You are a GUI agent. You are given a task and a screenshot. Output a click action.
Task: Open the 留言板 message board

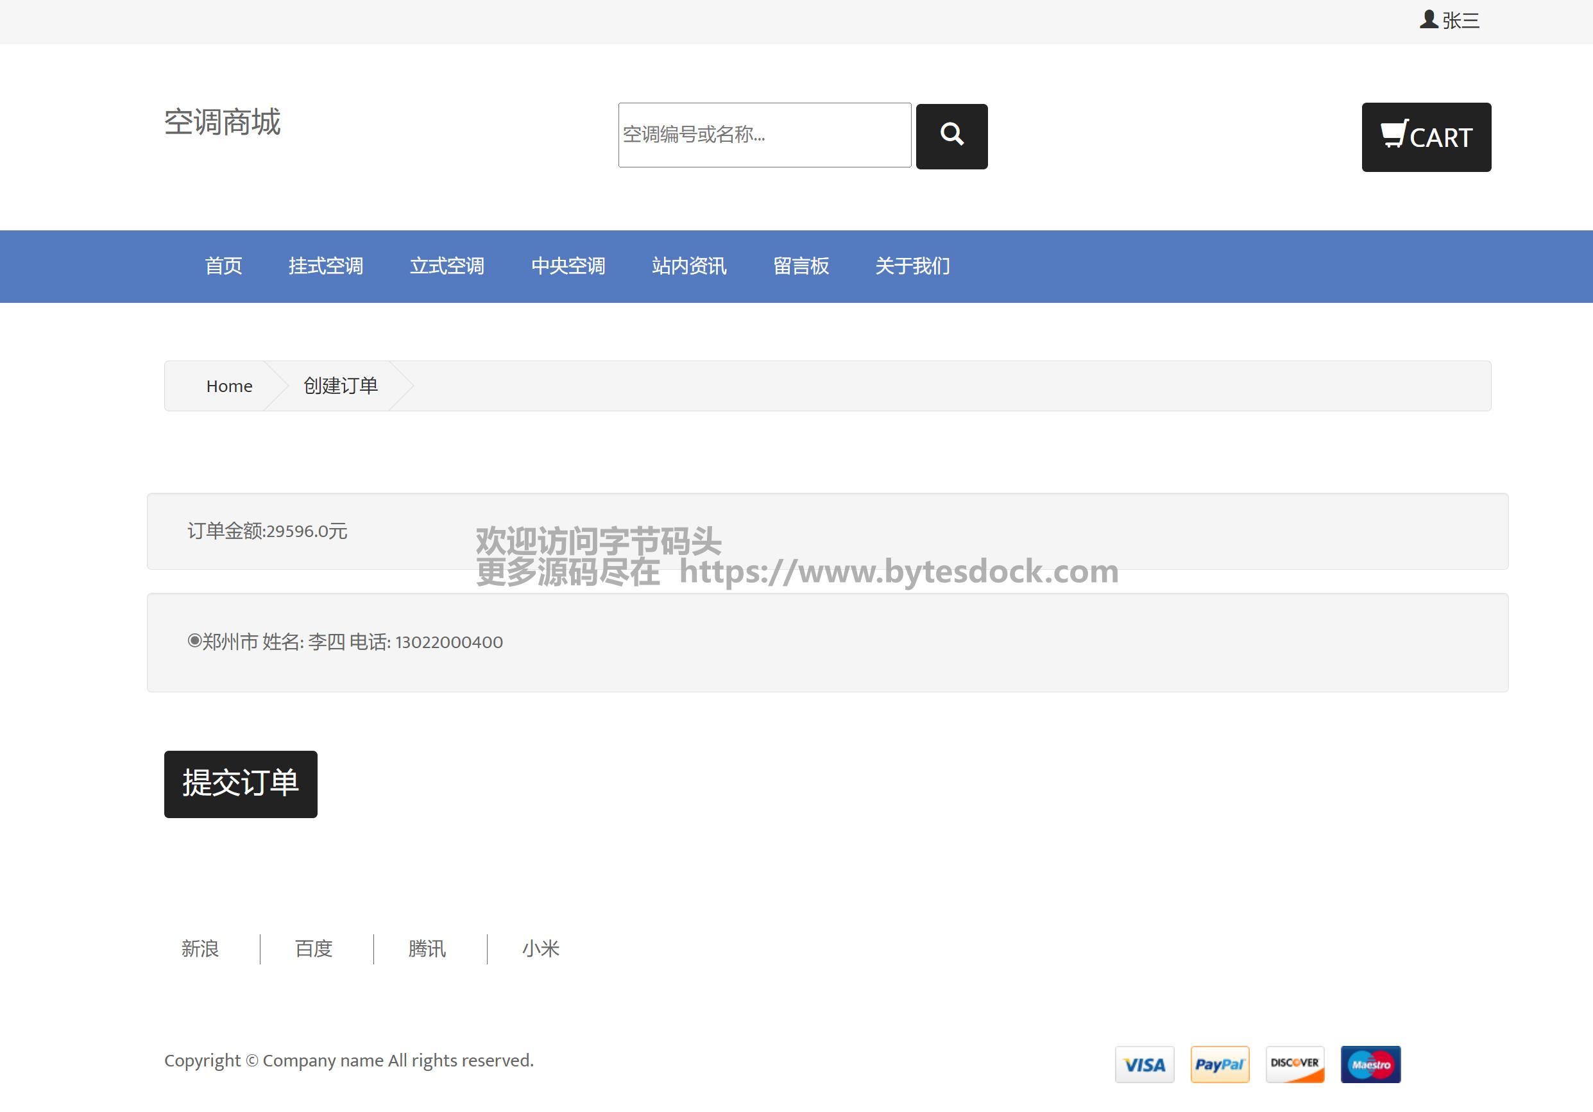801,266
